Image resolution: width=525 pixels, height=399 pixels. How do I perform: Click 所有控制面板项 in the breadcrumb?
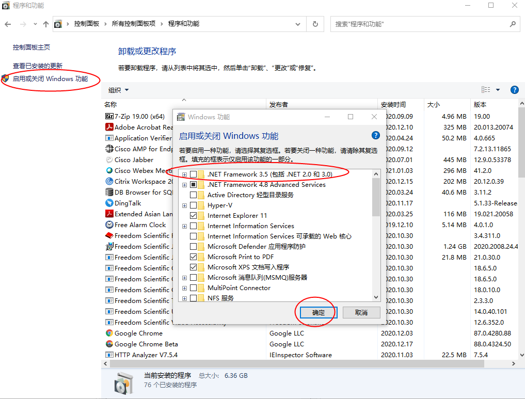click(134, 24)
